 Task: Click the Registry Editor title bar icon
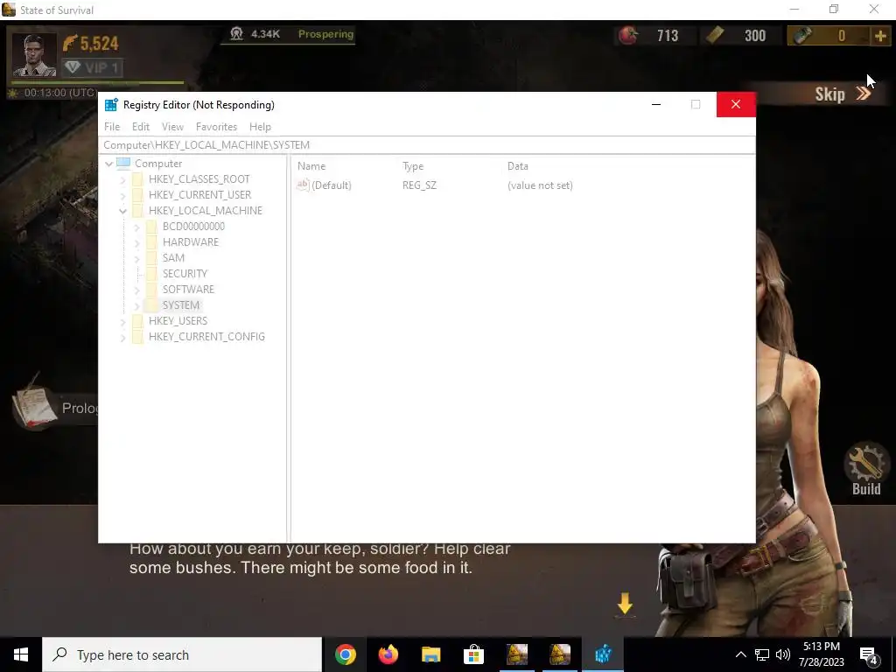[x=111, y=105]
